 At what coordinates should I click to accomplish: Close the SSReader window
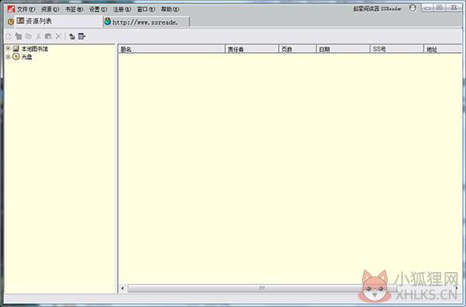(x=454, y=8)
